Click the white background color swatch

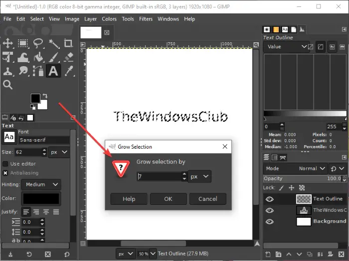pyautogui.click(x=44, y=105)
